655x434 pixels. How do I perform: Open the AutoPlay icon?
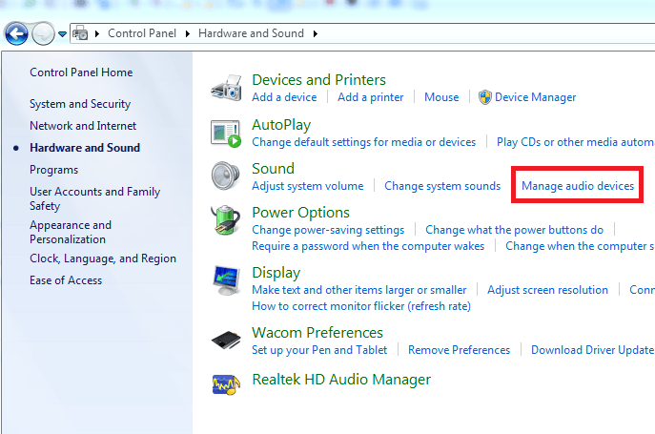(x=226, y=133)
